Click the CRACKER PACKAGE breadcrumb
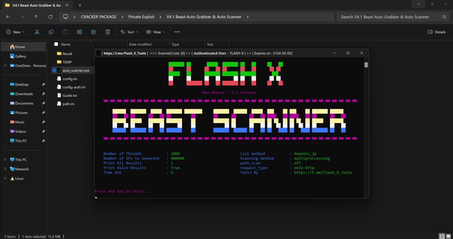This screenshot has height=239, width=453. pyautogui.click(x=99, y=17)
